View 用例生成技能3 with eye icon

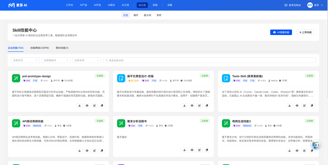click(x=297, y=151)
